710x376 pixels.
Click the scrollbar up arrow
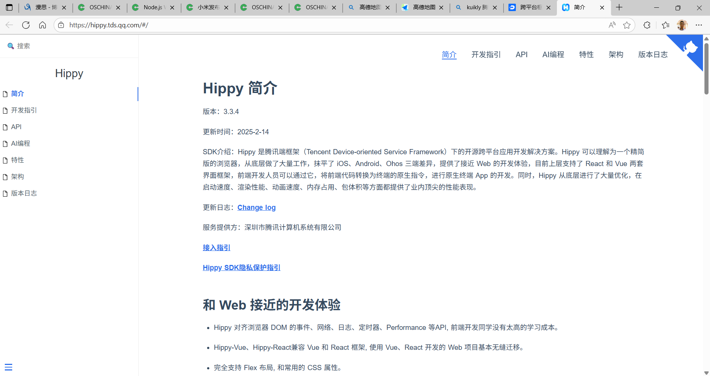click(x=706, y=38)
